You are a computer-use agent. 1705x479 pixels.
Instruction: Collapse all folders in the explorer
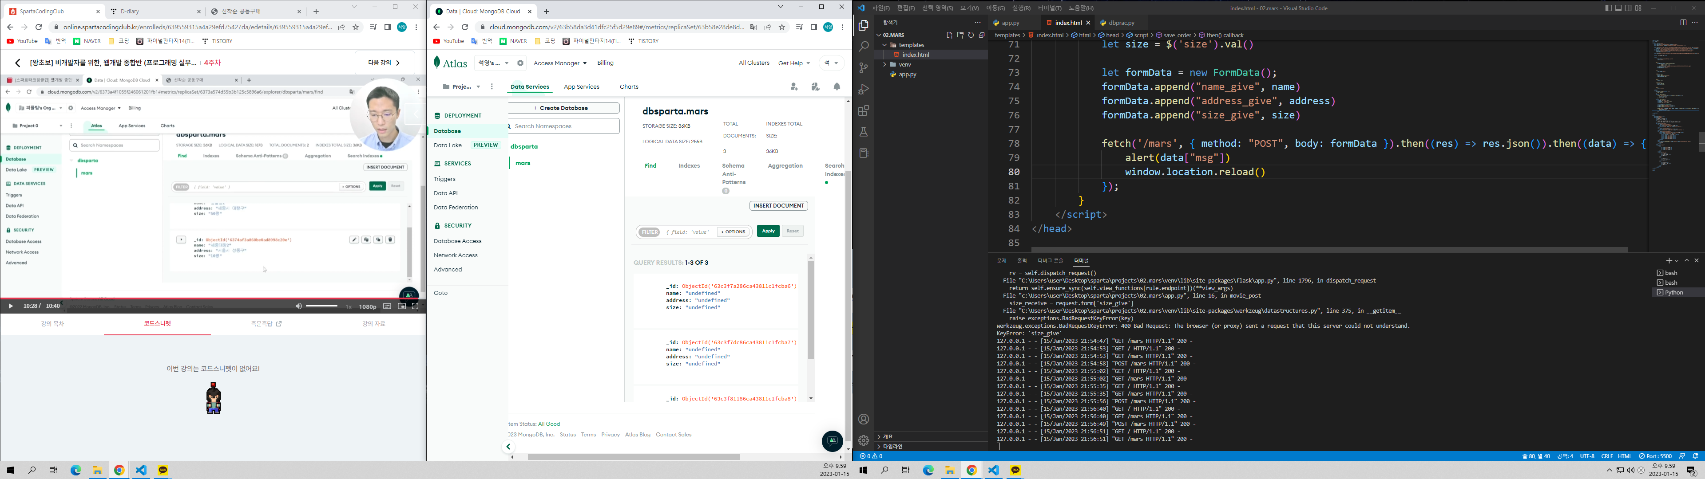point(982,35)
